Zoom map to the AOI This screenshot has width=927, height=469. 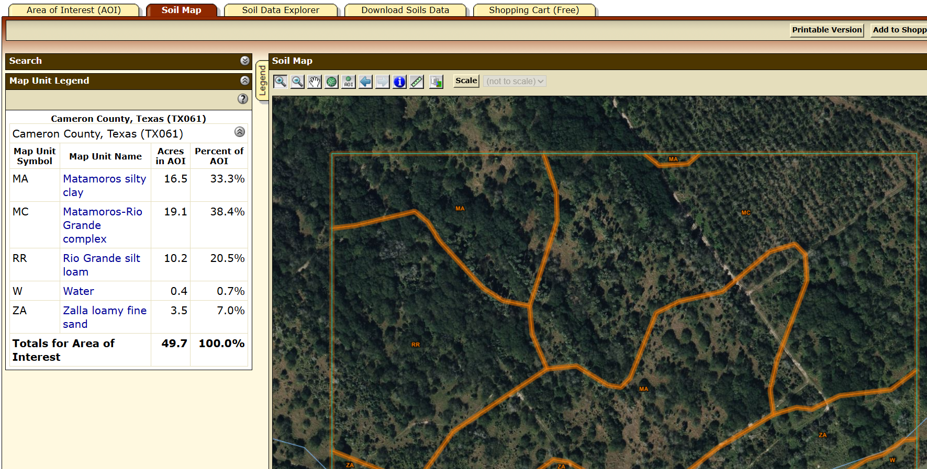coord(349,82)
